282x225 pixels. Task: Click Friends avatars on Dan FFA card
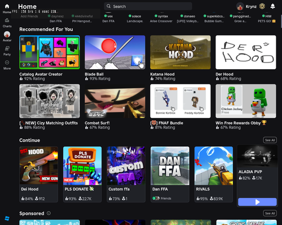156,198
